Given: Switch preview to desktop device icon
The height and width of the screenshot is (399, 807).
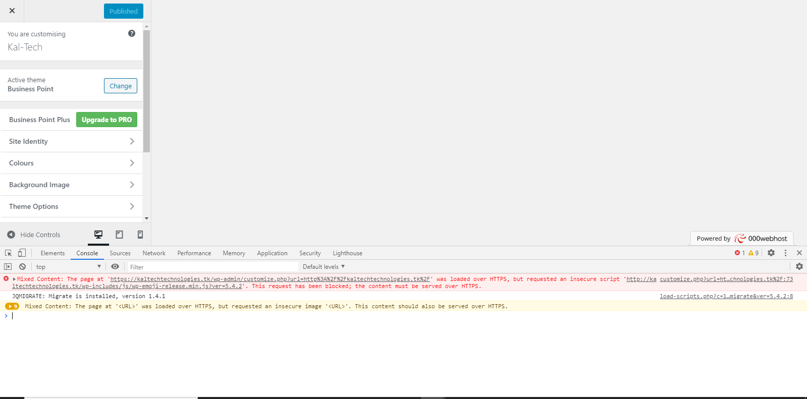Looking at the screenshot, I should (98, 235).
